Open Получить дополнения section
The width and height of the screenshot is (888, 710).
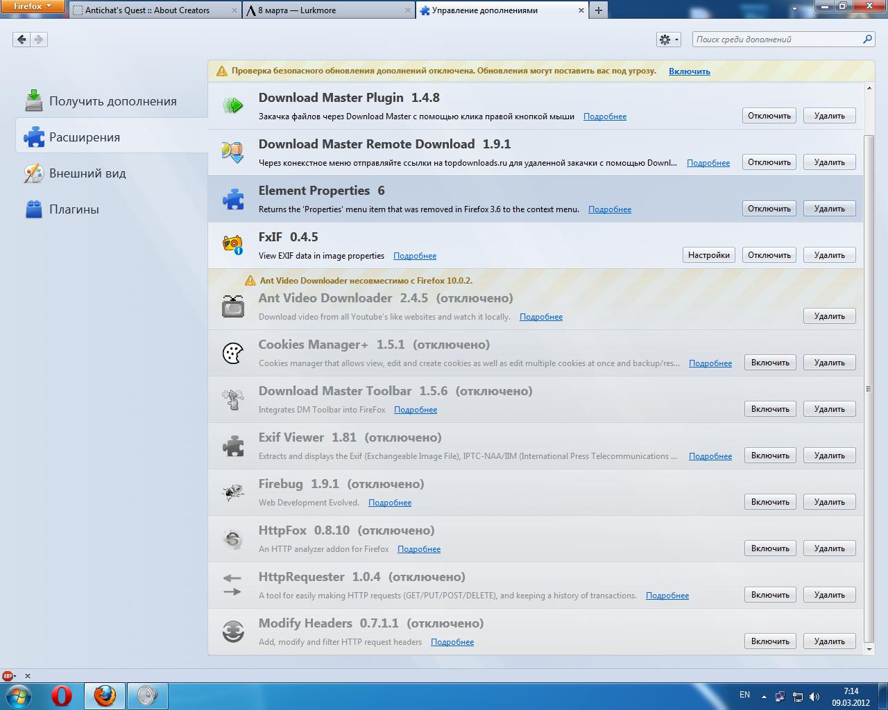[112, 101]
